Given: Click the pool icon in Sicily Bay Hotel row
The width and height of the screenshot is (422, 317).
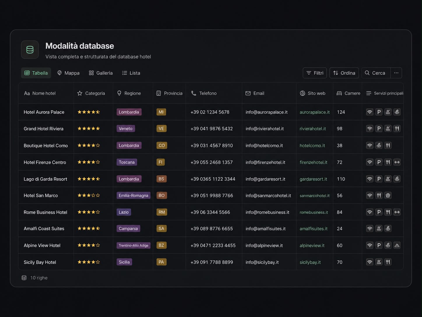Looking at the screenshot, I should [x=379, y=262].
